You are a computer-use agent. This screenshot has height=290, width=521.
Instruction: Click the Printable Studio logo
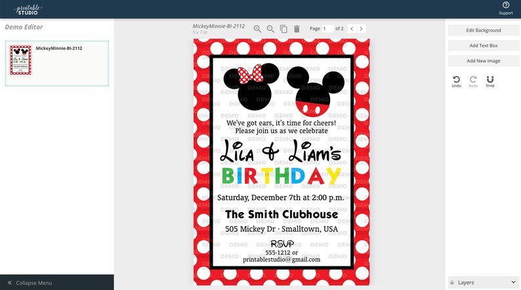[x=28, y=9]
